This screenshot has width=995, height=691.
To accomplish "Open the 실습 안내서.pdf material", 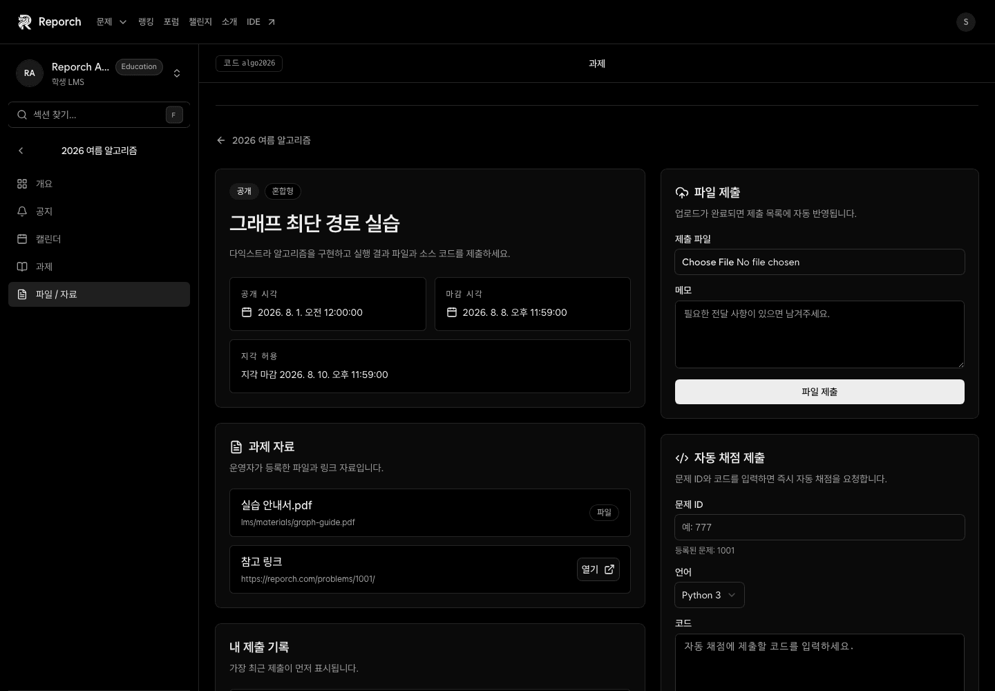I will [430, 513].
